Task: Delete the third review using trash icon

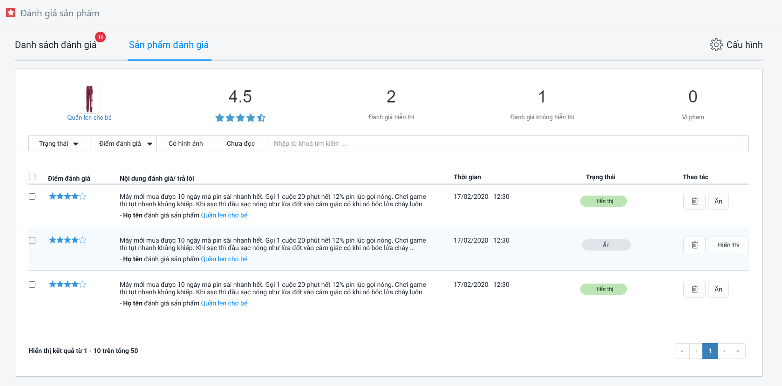Action: point(694,289)
